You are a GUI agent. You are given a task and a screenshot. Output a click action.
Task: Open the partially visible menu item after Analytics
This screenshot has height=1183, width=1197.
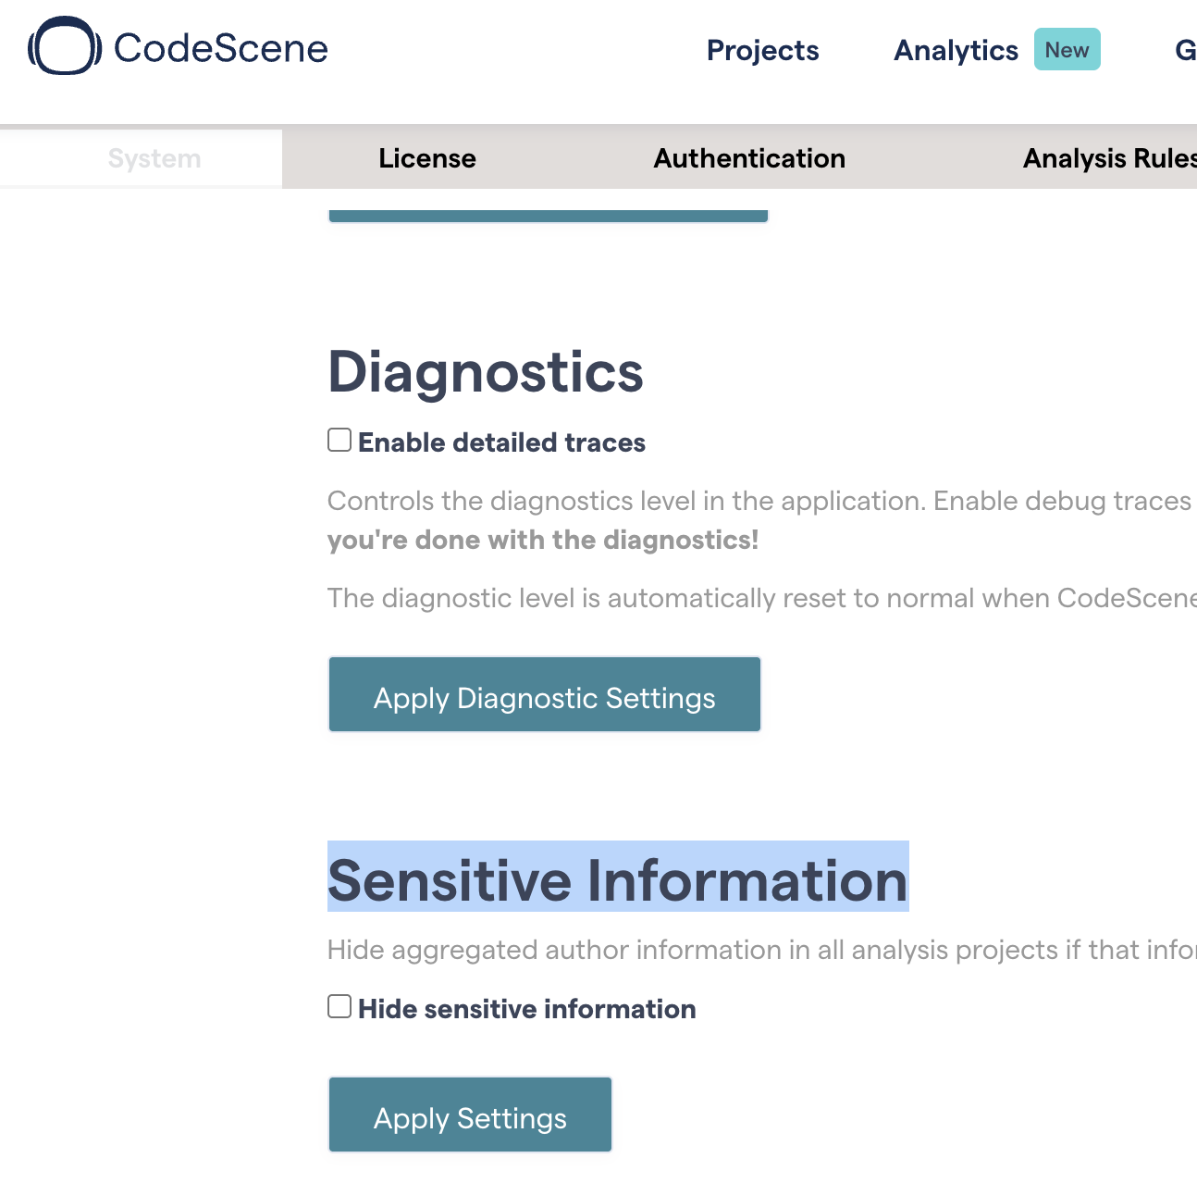pyautogui.click(x=1185, y=50)
